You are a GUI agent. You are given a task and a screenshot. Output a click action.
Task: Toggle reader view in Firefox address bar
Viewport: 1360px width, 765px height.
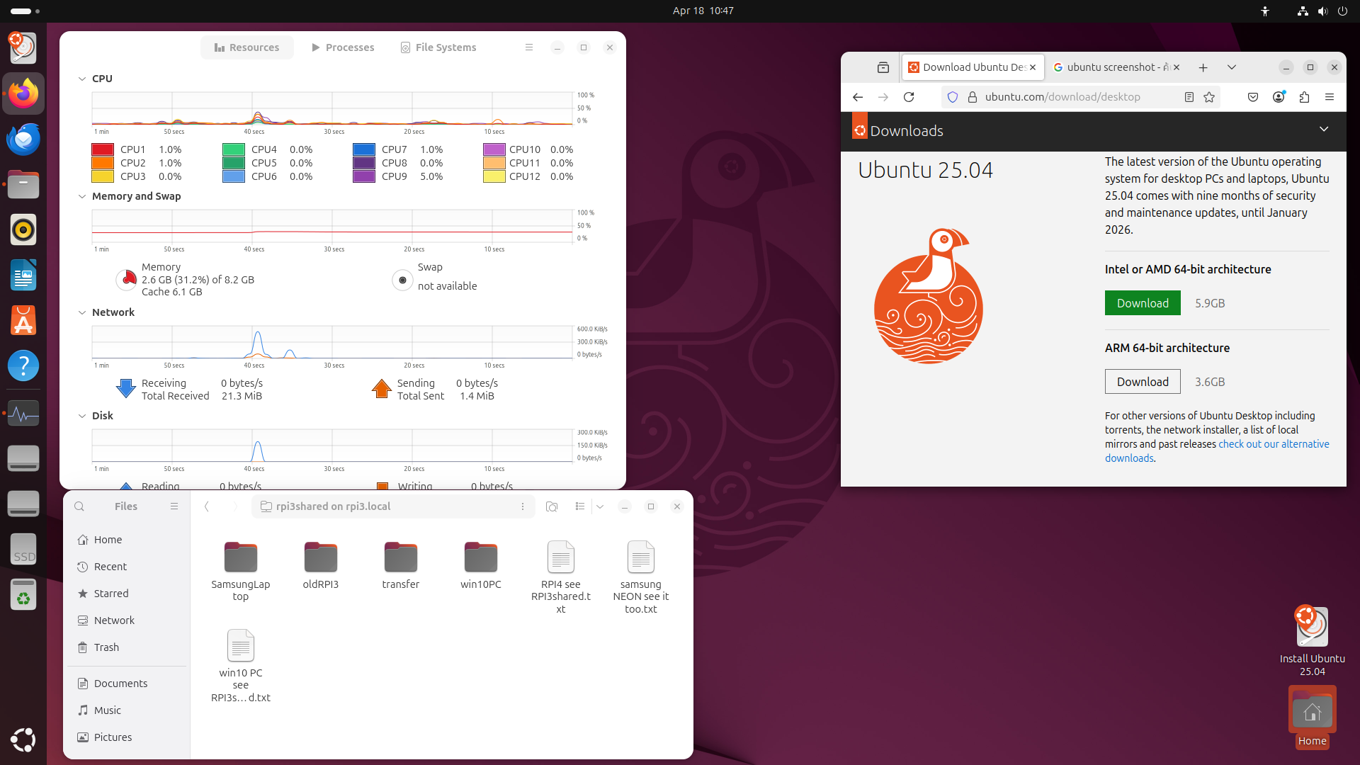pyautogui.click(x=1189, y=97)
